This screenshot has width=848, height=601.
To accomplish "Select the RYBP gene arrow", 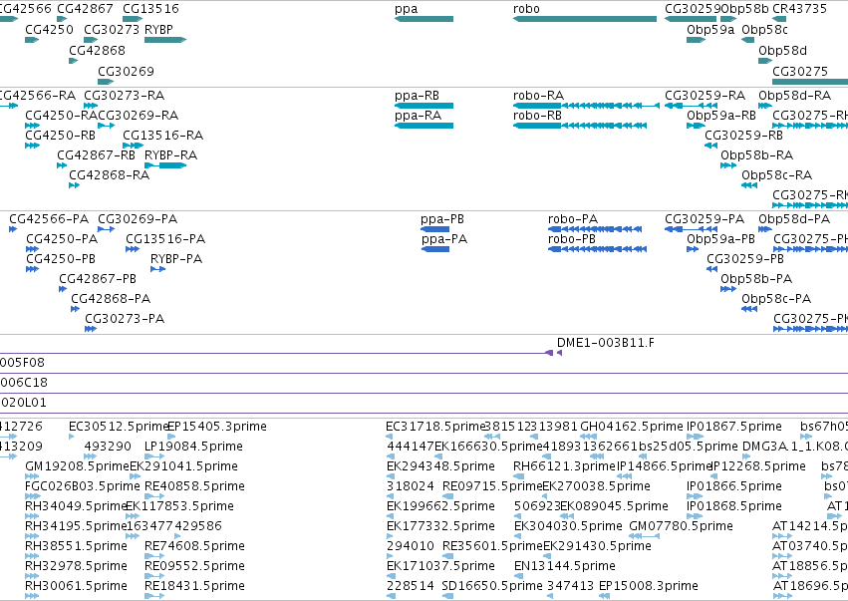I will (165, 40).
